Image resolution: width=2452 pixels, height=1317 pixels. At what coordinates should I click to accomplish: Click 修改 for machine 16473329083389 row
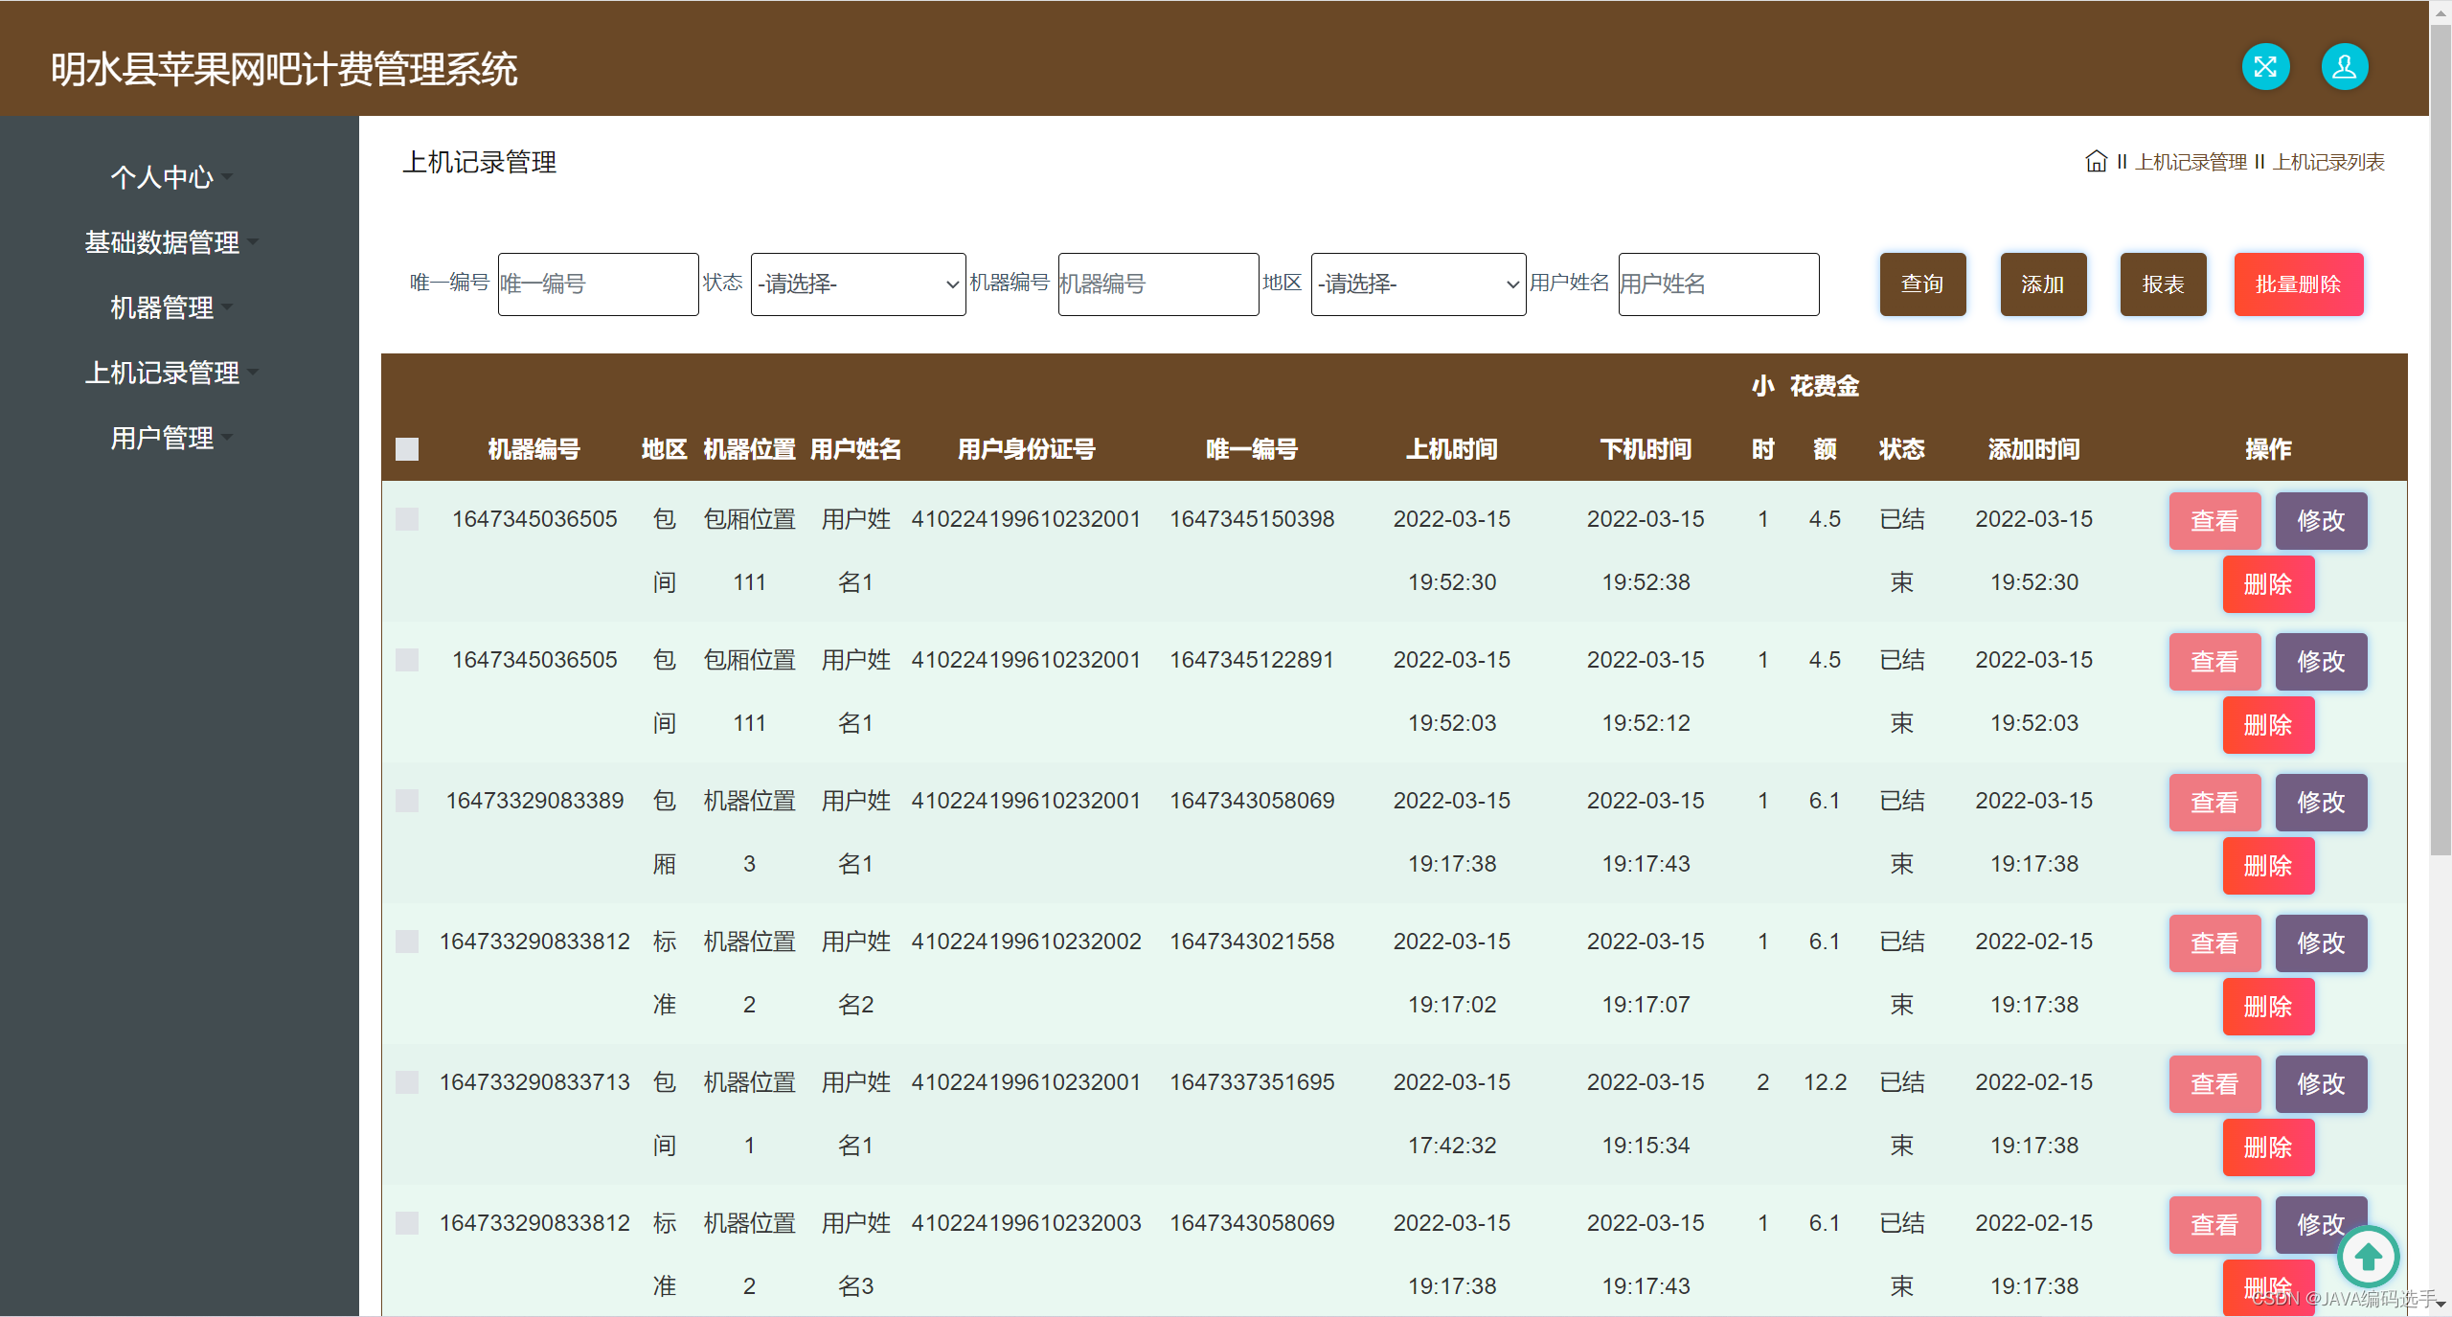click(2321, 803)
